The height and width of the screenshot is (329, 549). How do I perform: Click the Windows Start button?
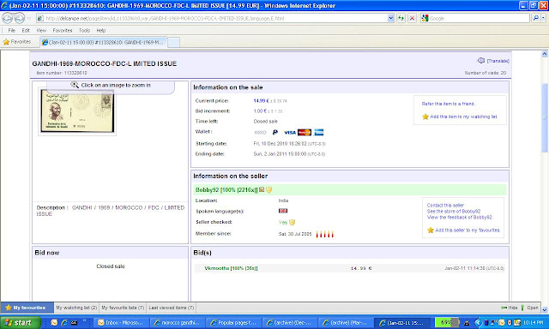(x=21, y=322)
